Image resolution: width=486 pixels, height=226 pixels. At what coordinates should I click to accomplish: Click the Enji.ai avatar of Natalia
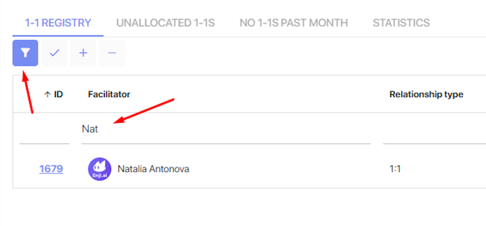(100, 169)
